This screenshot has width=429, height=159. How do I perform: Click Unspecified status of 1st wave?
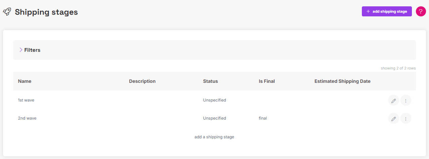tap(214, 100)
